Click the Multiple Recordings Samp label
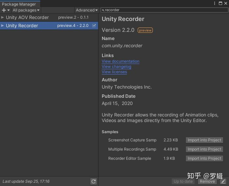This screenshot has height=186, width=229. 132,149
